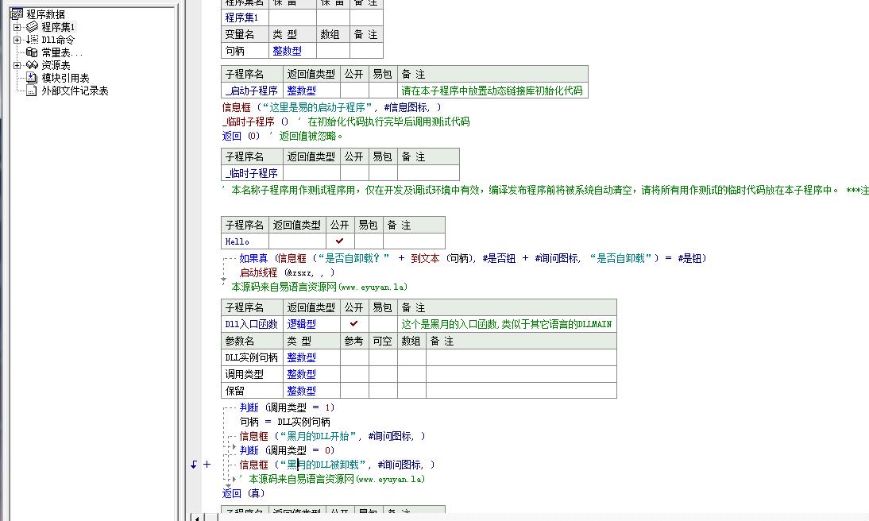Click the 判断 (调用类型 = 0) line

[x=287, y=450]
